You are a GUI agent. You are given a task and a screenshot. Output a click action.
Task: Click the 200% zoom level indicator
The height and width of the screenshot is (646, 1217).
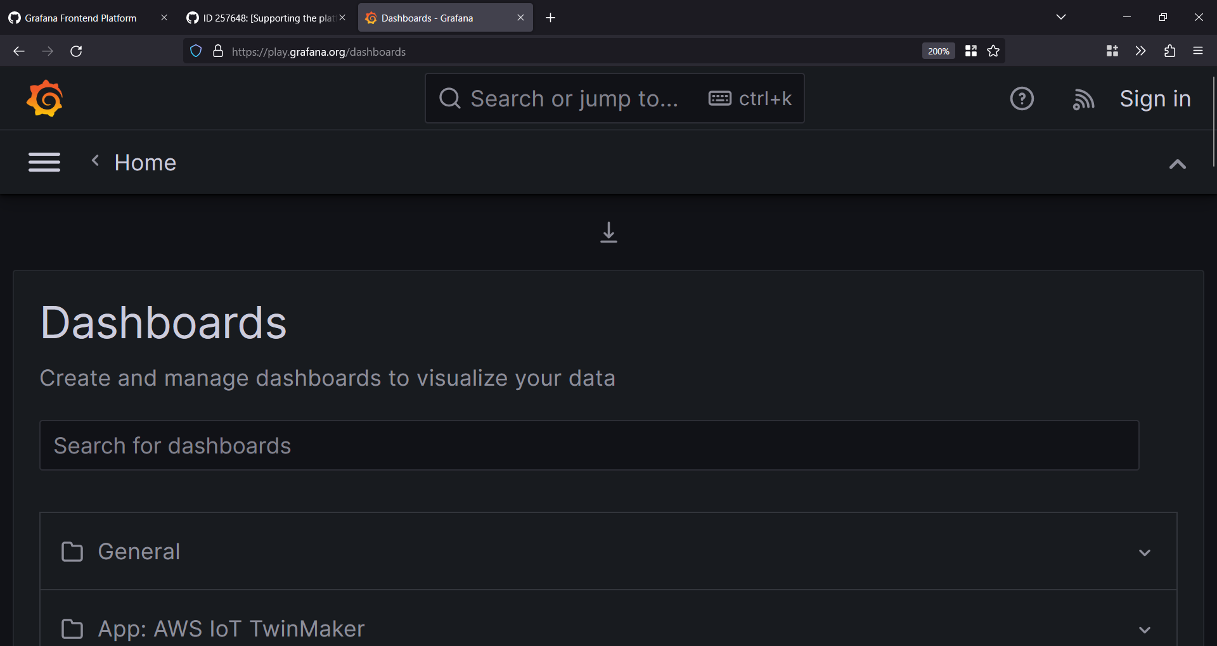[x=938, y=51]
